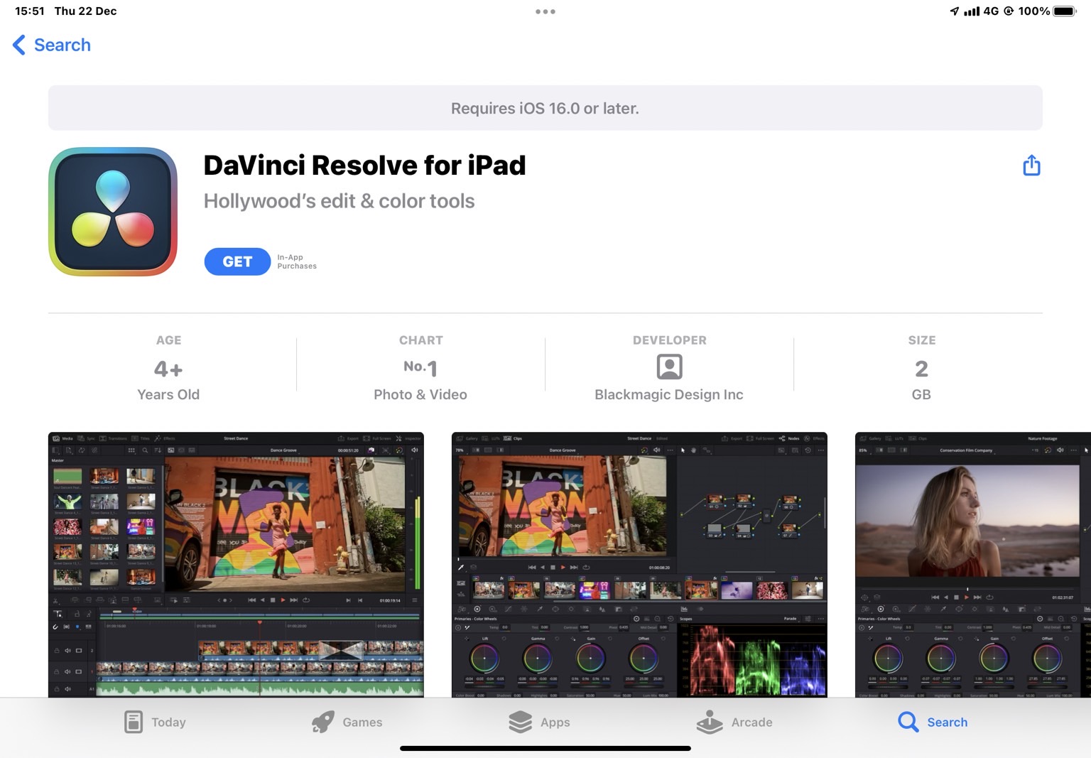Tap the battery icon in status bar
The height and width of the screenshot is (758, 1091).
click(1065, 11)
